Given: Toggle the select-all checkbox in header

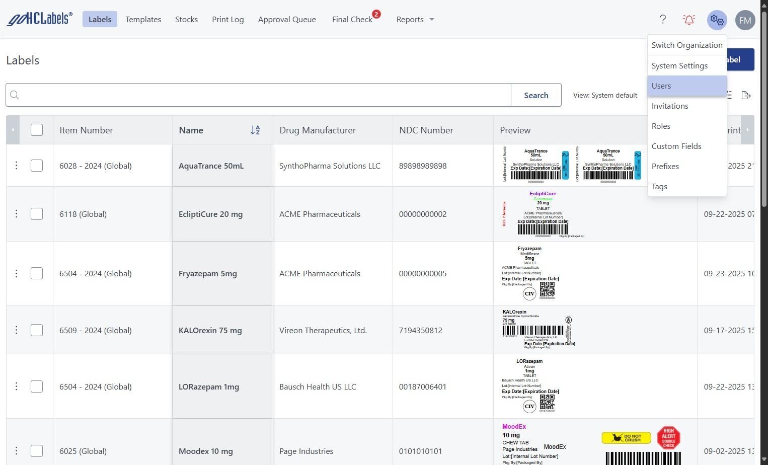Looking at the screenshot, I should [x=37, y=130].
